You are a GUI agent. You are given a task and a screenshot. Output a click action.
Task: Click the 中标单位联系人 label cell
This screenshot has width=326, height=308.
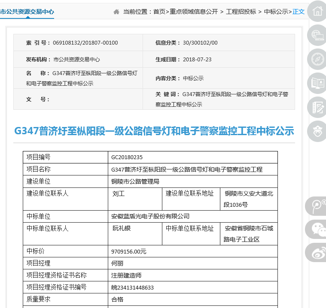click(x=65, y=234)
